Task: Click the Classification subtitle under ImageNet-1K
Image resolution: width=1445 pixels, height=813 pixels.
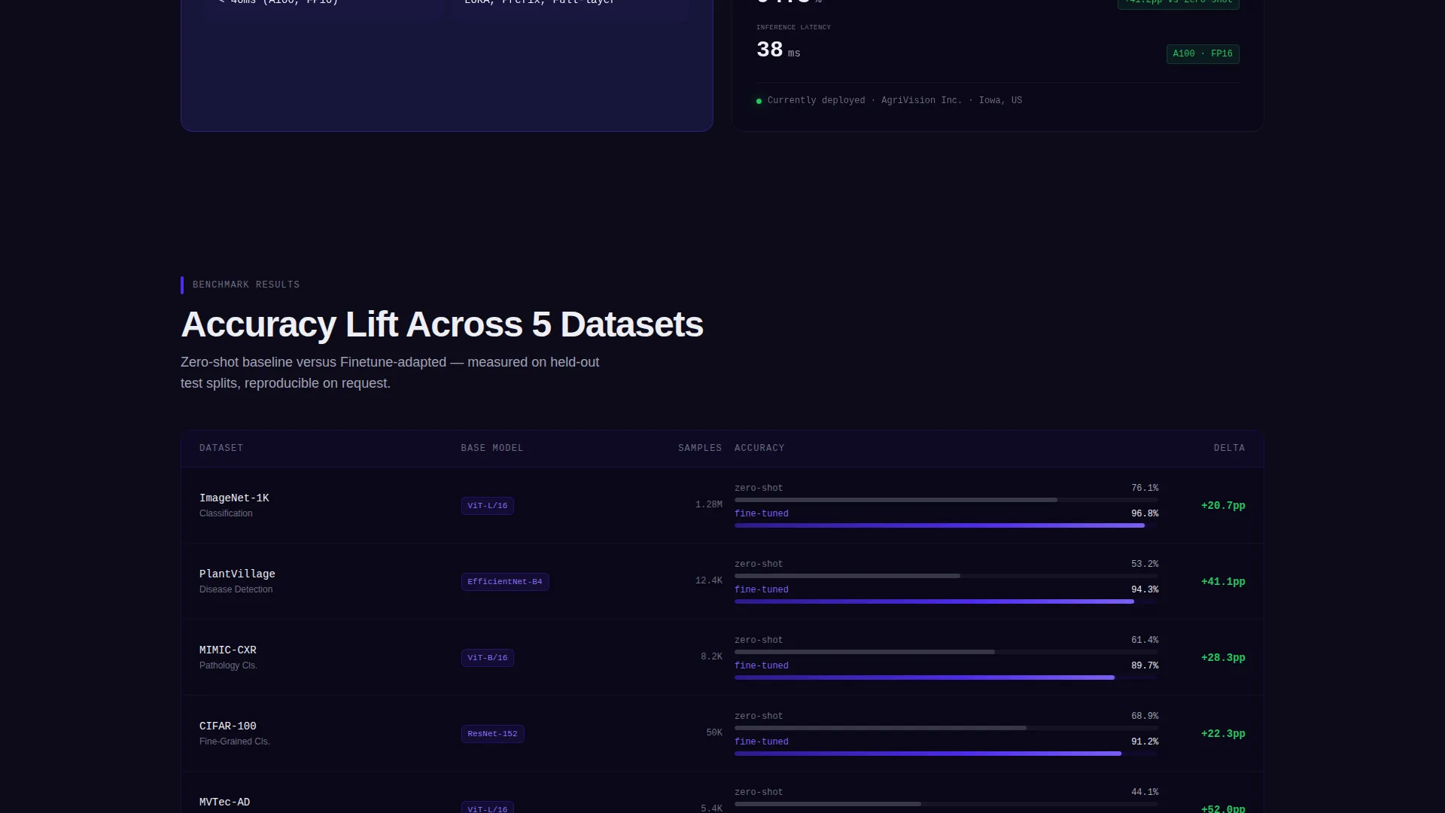Action: 226,513
